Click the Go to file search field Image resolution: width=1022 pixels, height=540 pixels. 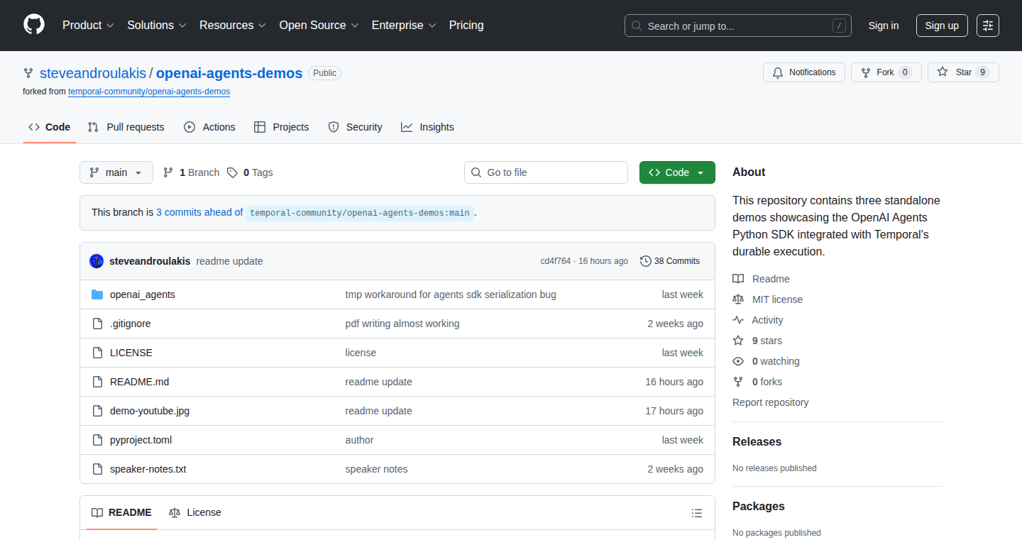pyautogui.click(x=546, y=172)
